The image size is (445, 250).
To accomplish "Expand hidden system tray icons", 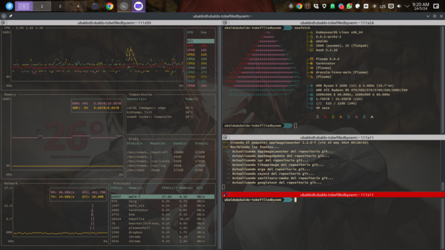I will pos(407,6).
